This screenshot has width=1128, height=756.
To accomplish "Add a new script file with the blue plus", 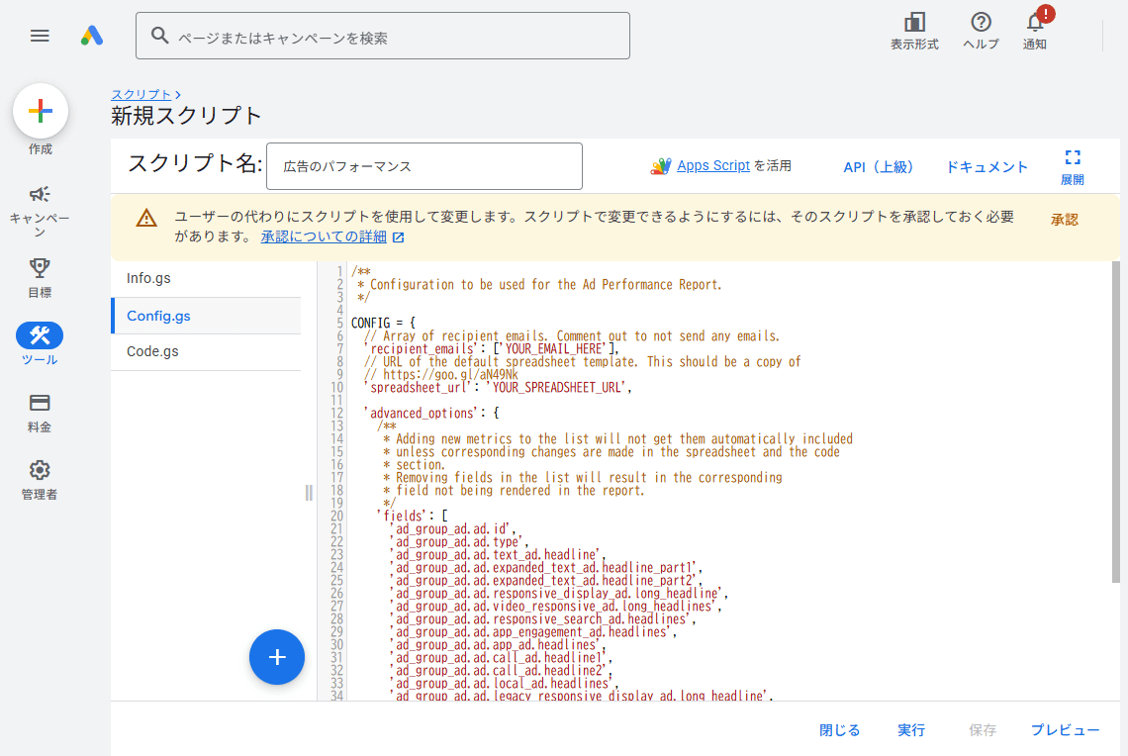I will (276, 657).
